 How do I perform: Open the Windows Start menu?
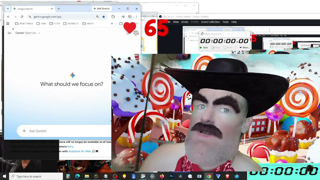click(4, 176)
